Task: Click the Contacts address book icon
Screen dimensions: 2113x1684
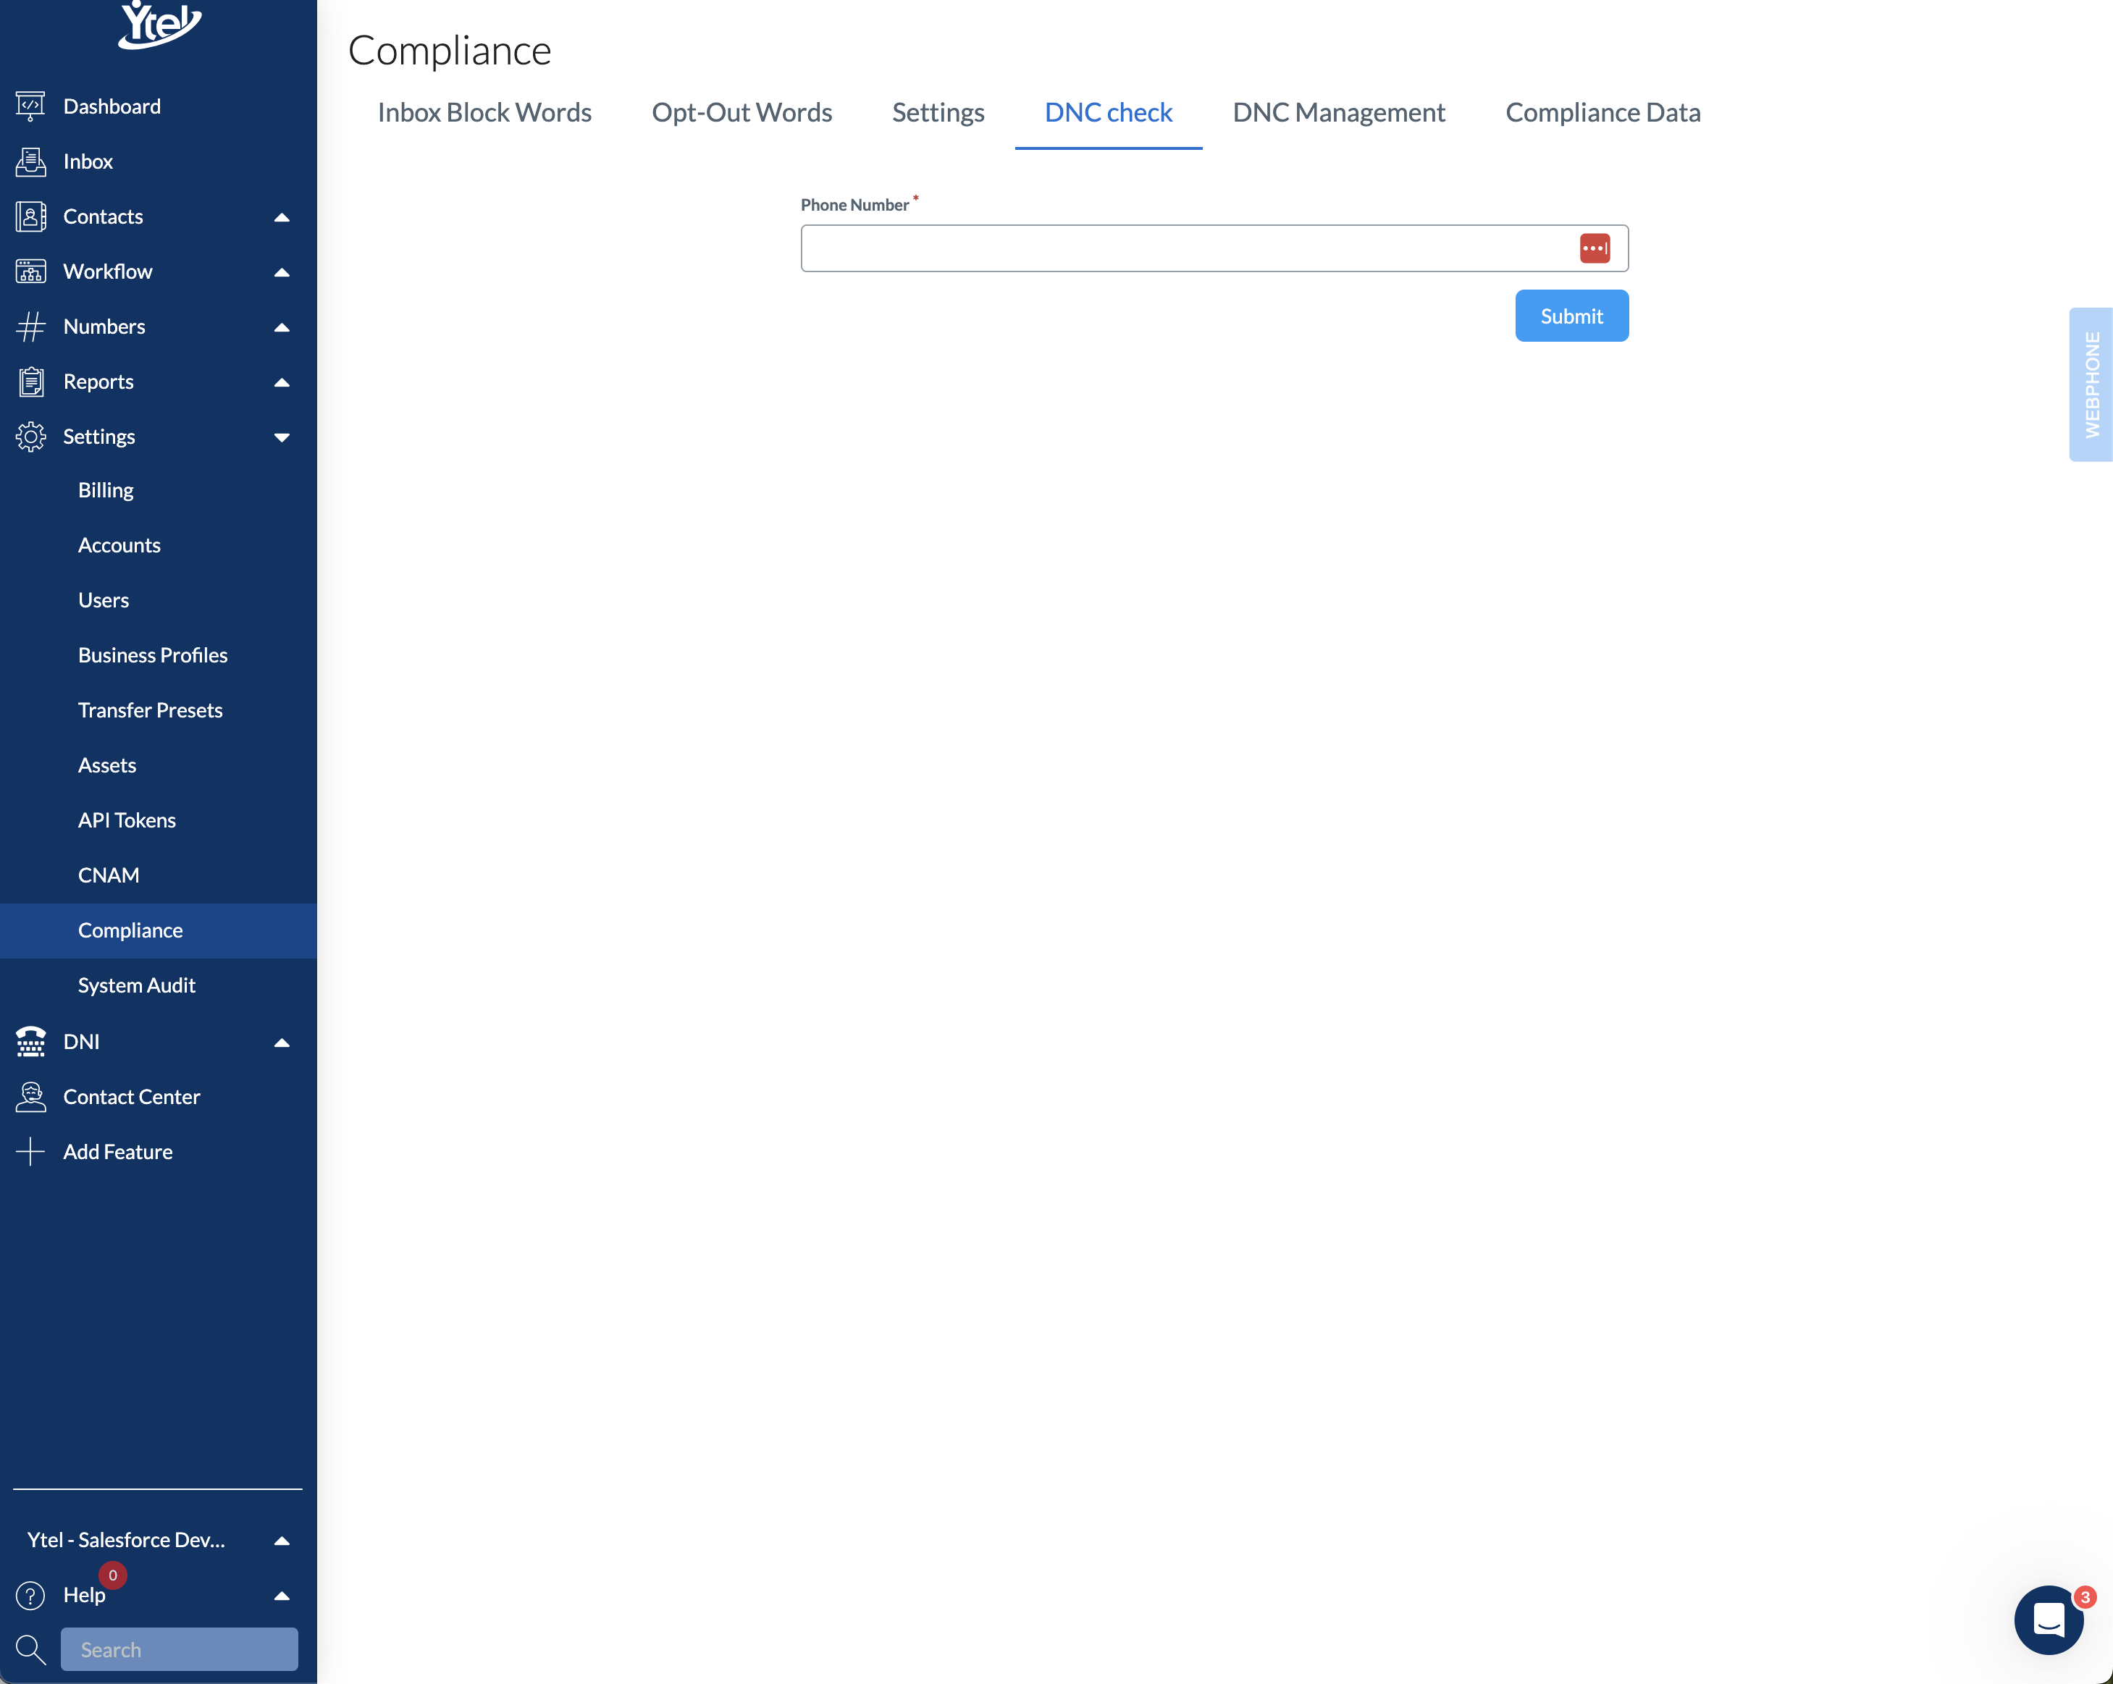Action: [30, 216]
